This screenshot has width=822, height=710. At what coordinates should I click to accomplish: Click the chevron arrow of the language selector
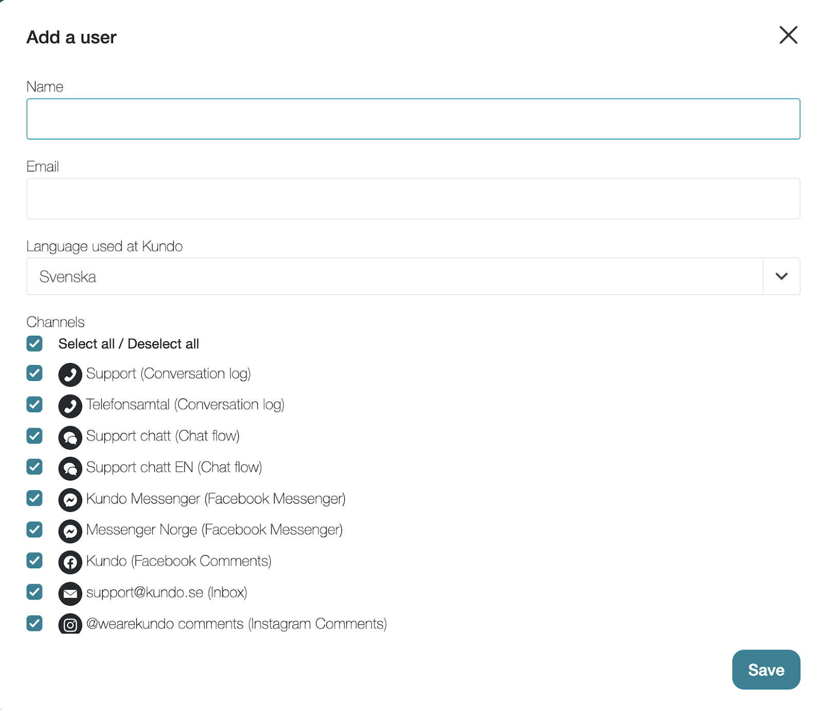[x=781, y=276]
